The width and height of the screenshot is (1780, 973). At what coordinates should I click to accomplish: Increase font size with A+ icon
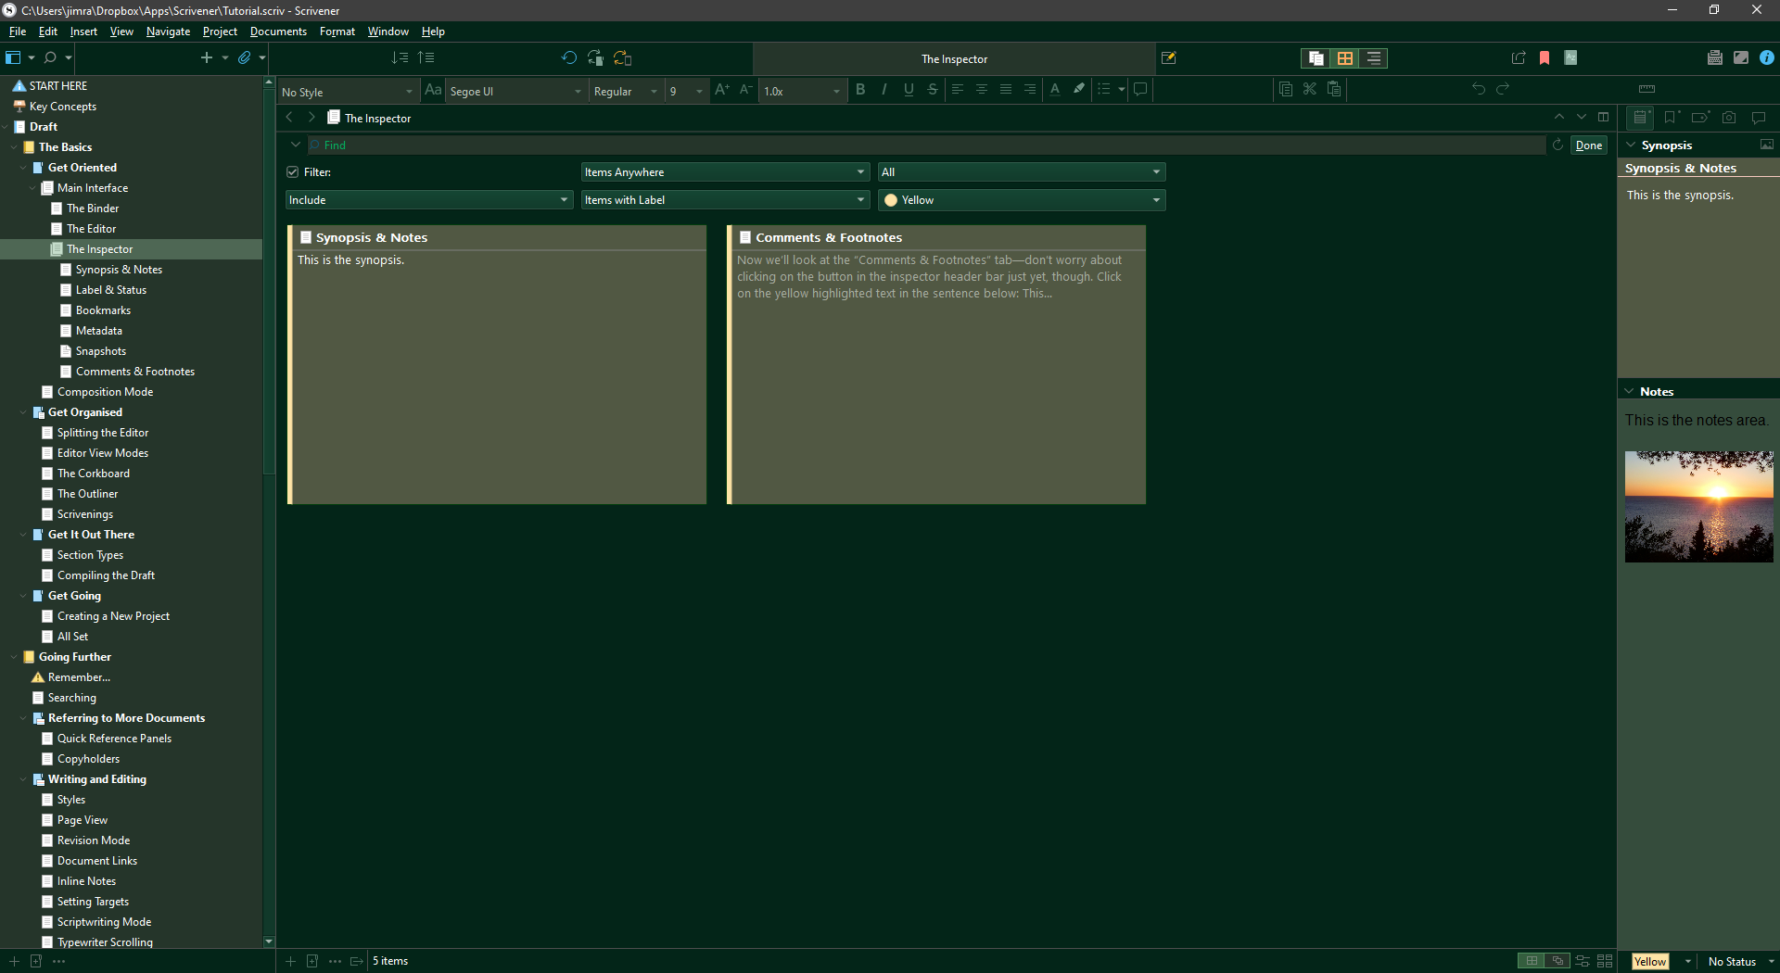[722, 89]
